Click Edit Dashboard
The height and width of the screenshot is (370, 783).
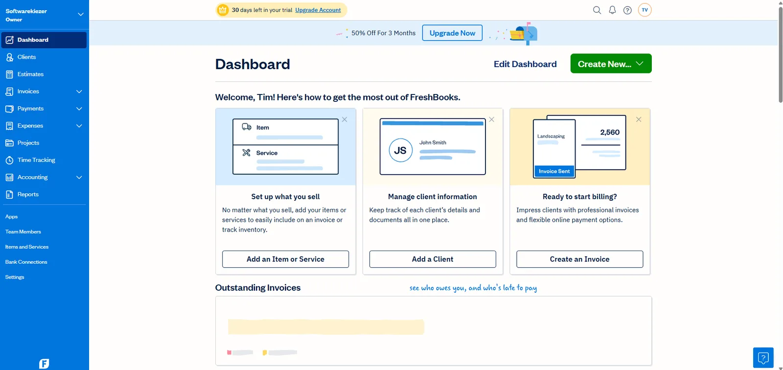point(525,64)
